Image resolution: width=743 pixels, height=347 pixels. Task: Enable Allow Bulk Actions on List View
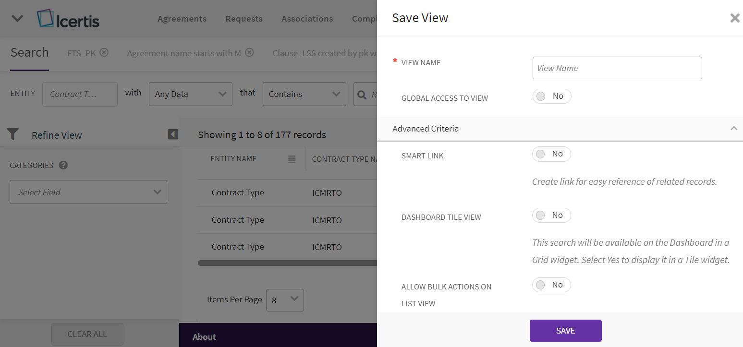pos(551,285)
